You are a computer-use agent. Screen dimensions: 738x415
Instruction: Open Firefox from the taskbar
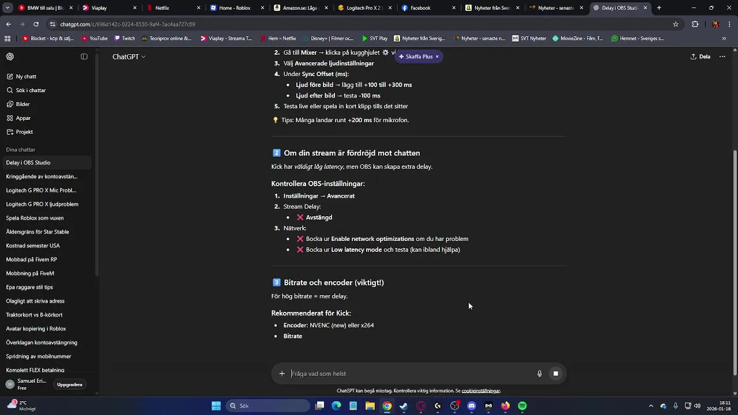(506, 406)
